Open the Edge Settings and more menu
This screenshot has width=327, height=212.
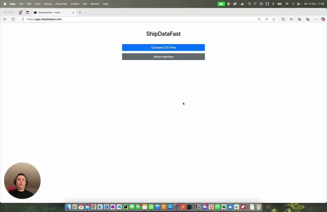tap(315, 19)
